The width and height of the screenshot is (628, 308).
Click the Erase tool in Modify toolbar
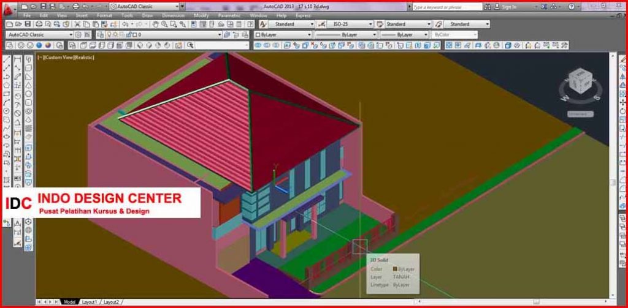[x=623, y=59]
